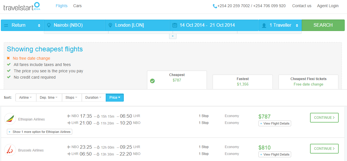The width and height of the screenshot is (347, 161).
Task: Open the Agent Login link
Action: [328, 6]
